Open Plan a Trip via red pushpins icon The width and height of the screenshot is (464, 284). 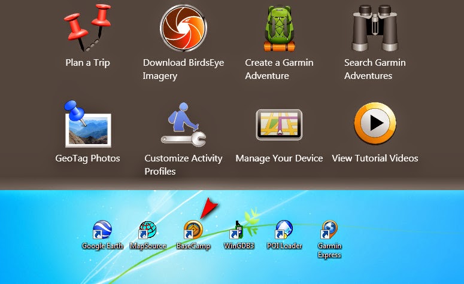87,28
